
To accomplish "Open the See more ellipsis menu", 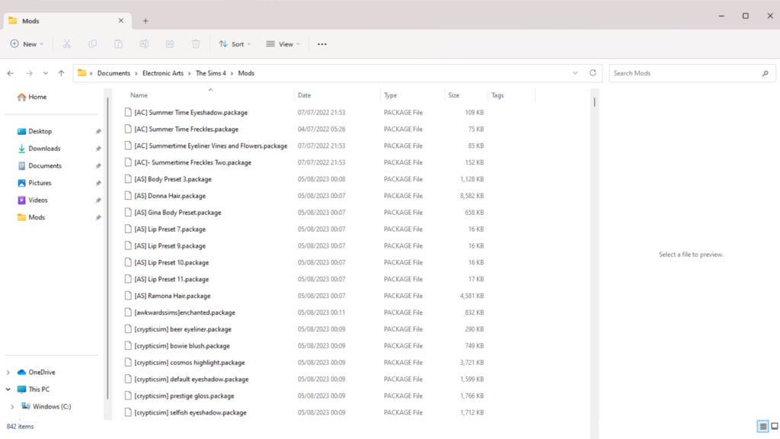I will pos(322,44).
